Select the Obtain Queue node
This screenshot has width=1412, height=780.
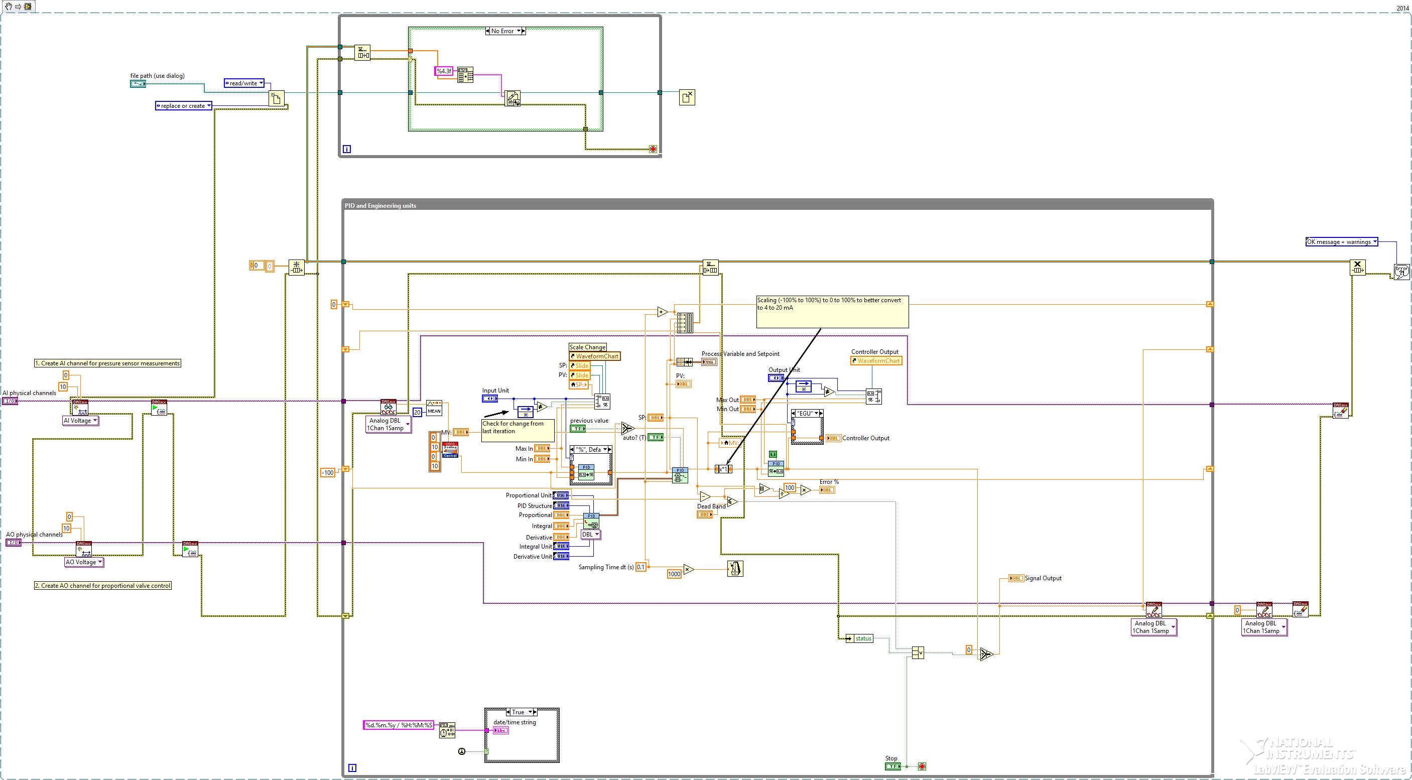[297, 268]
